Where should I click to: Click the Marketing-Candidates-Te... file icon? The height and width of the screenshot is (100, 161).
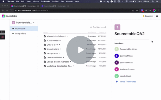tap(45, 66)
